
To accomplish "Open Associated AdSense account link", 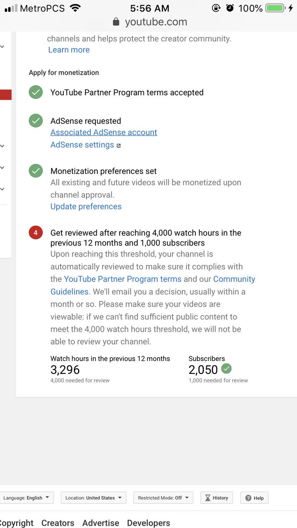I will [104, 132].
